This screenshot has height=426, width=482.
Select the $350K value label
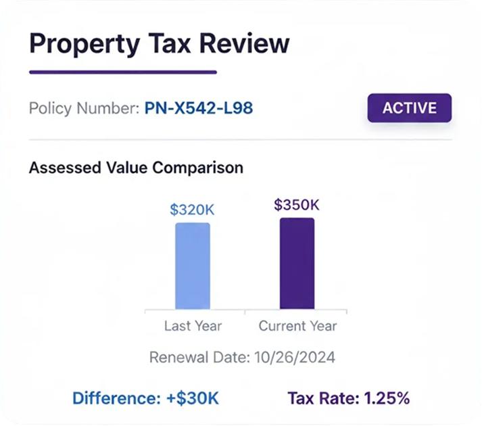point(297,205)
